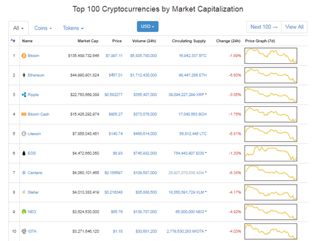This screenshot has width=315, height=241.
Task: Select the All tab
Action: (x=18, y=28)
